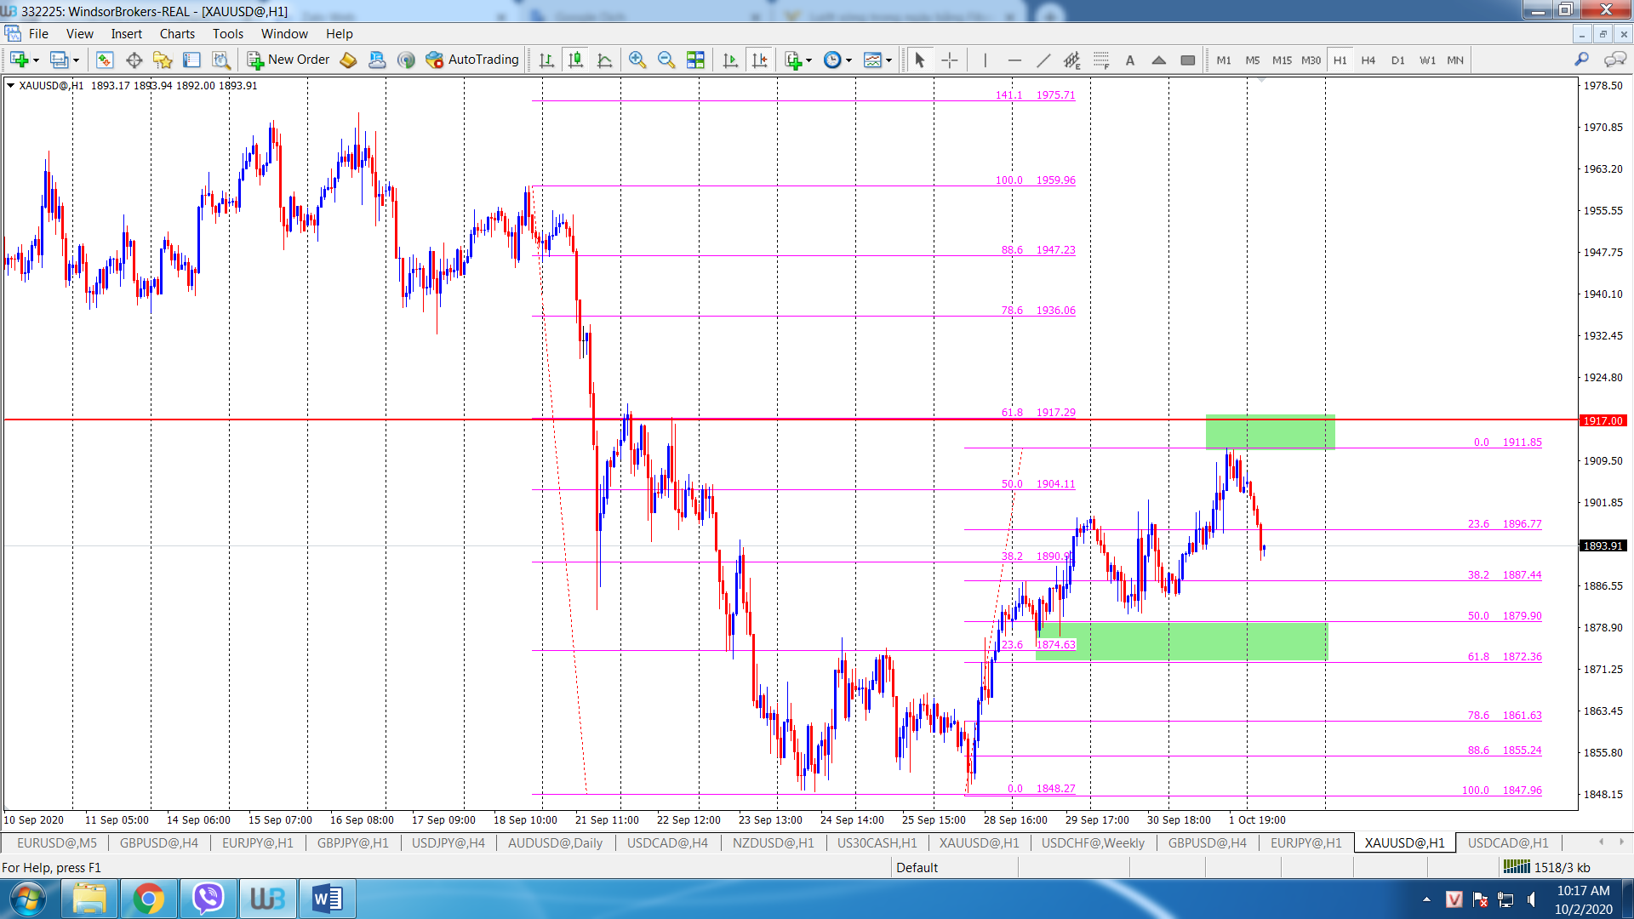Switch to the US30CASH,H1 chart tab

[x=877, y=843]
